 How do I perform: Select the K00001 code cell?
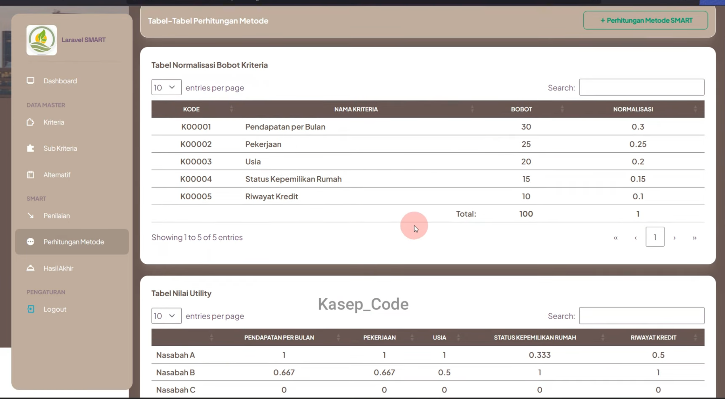pos(196,126)
